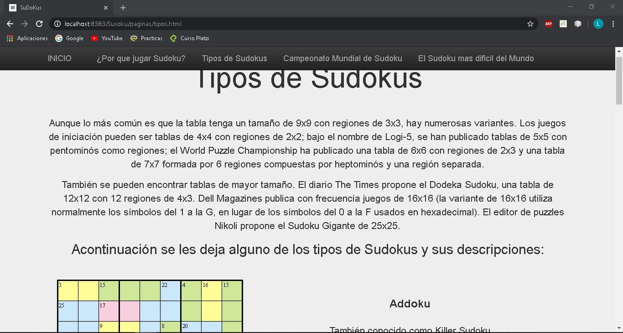The image size is (623, 333).
Task: Open the profile menu via the L avatar
Action: [x=598, y=24]
